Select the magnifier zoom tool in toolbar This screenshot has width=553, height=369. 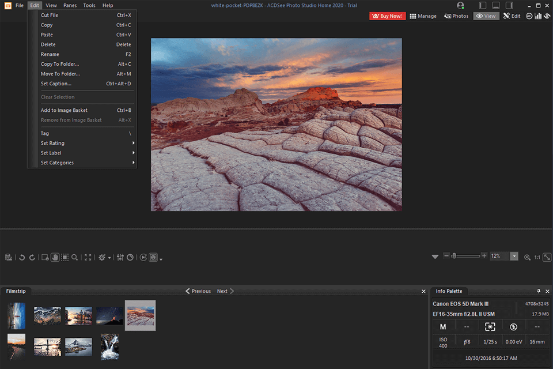[75, 257]
